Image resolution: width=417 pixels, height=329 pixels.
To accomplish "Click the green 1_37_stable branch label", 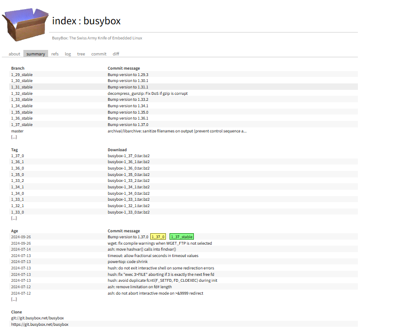I will tap(181, 237).
